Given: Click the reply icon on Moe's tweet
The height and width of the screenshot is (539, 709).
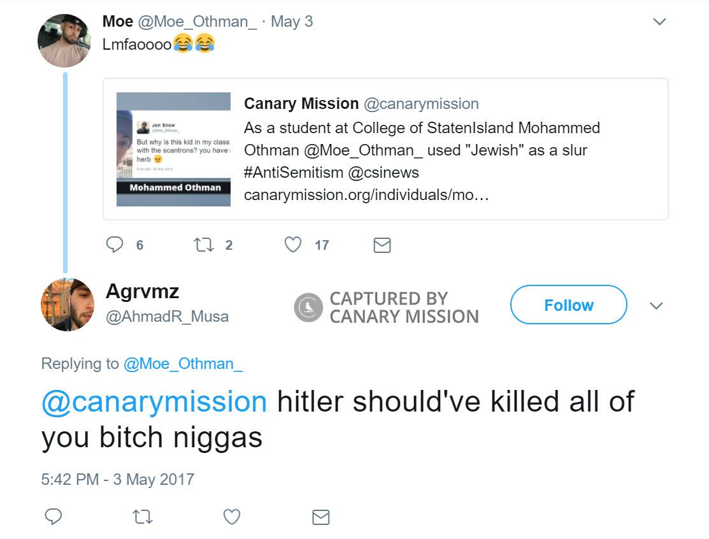Looking at the screenshot, I should pos(115,245).
